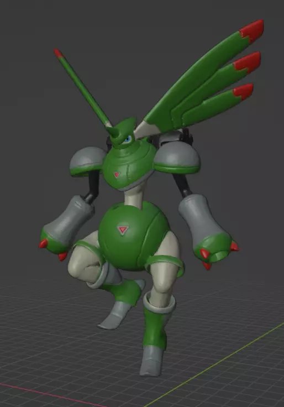Click the red triangle on the green belly sphere
Image resolution: width=284 pixels, height=407 pixels.
123,229
